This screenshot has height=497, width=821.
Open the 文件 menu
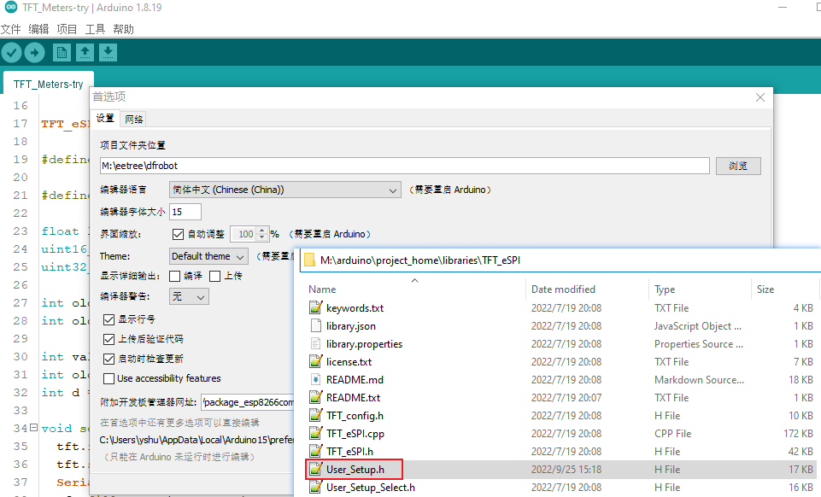click(x=10, y=29)
